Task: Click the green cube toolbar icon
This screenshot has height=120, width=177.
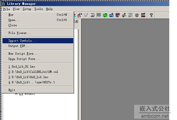Action: point(105,15)
